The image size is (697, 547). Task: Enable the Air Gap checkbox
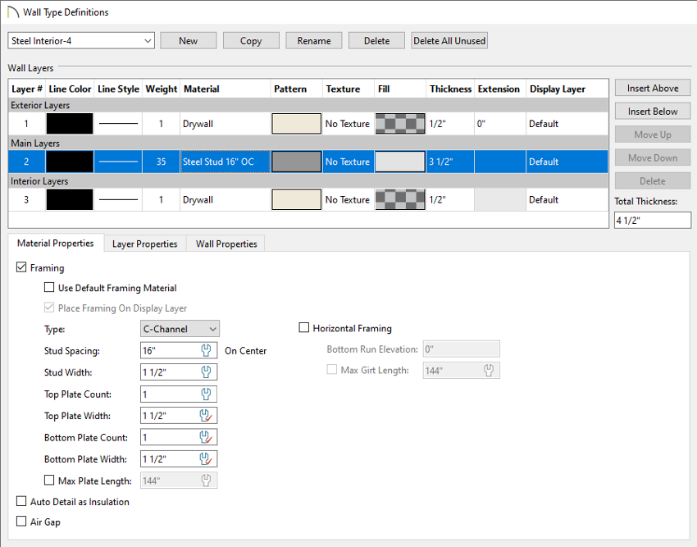click(20, 522)
